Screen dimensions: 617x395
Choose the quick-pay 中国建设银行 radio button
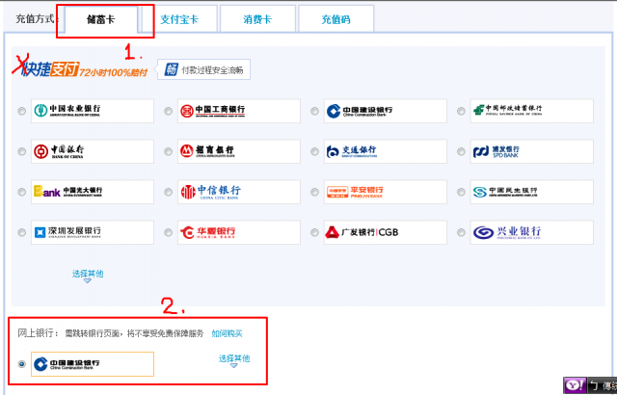click(315, 111)
